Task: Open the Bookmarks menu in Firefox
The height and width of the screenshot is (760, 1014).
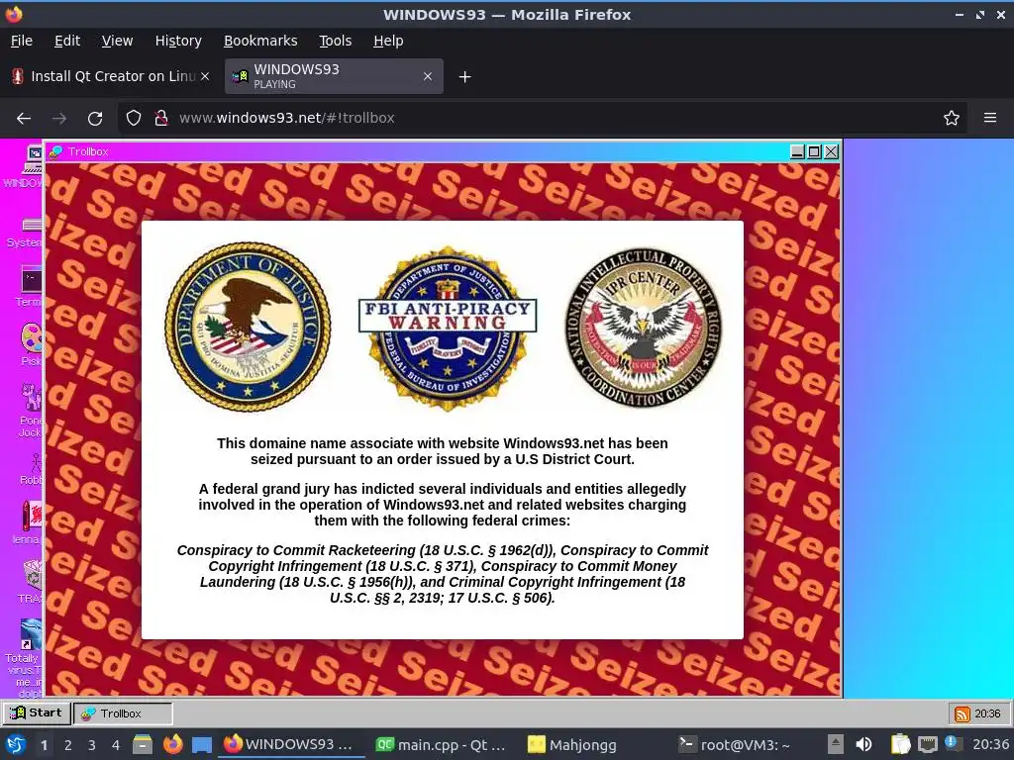Action: pyautogui.click(x=260, y=41)
